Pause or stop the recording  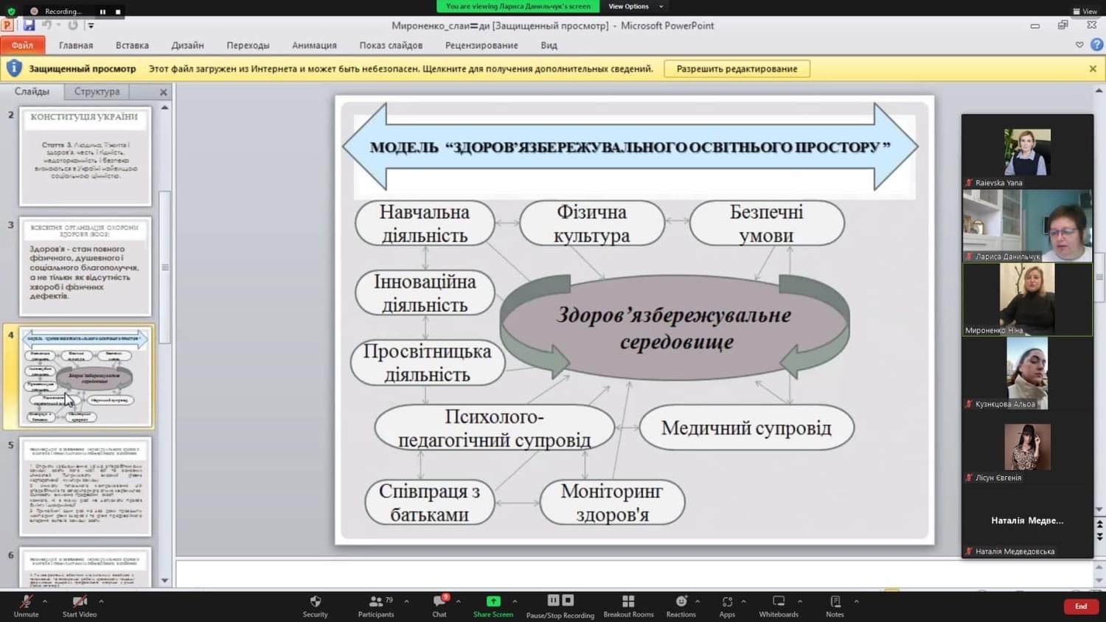pyautogui.click(x=560, y=601)
